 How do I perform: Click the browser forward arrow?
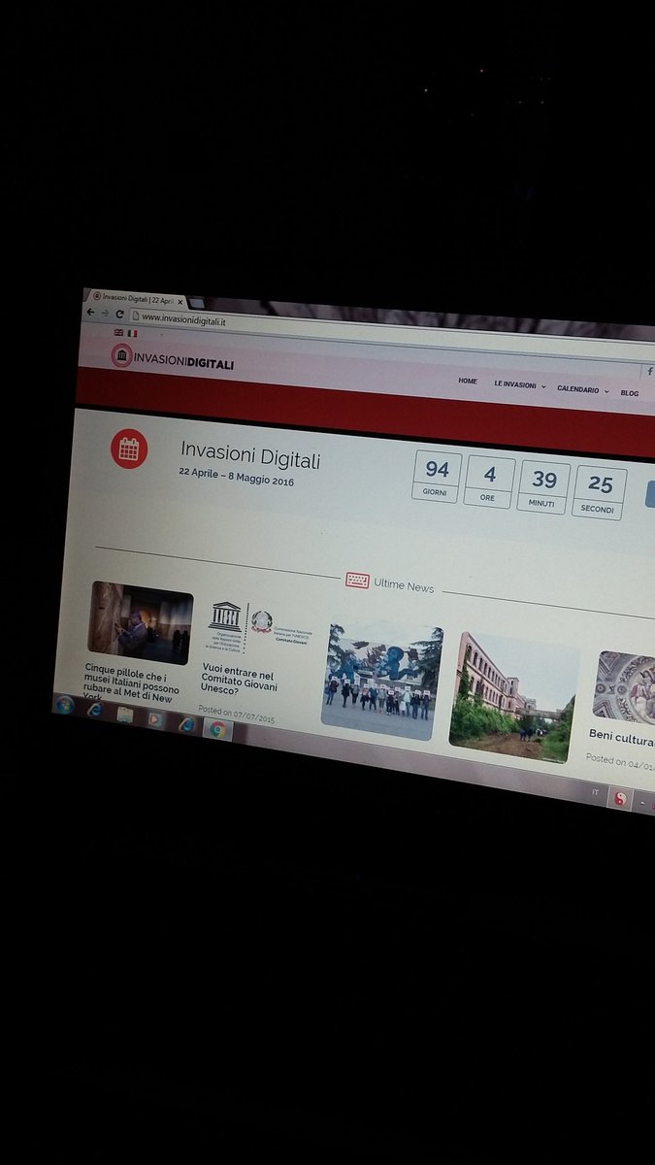(105, 313)
